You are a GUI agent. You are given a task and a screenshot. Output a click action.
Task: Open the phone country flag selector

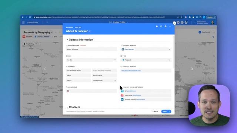click(68, 91)
